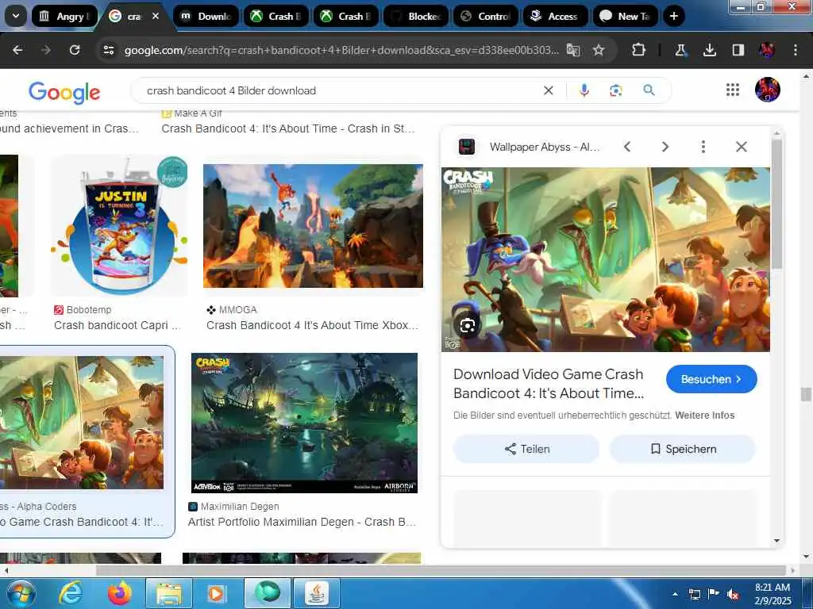Launch Firefox from taskbar
Screen dimensions: 813x609
(x=119, y=593)
